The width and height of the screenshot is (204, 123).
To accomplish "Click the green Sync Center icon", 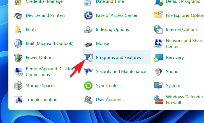I will pos(88,86).
